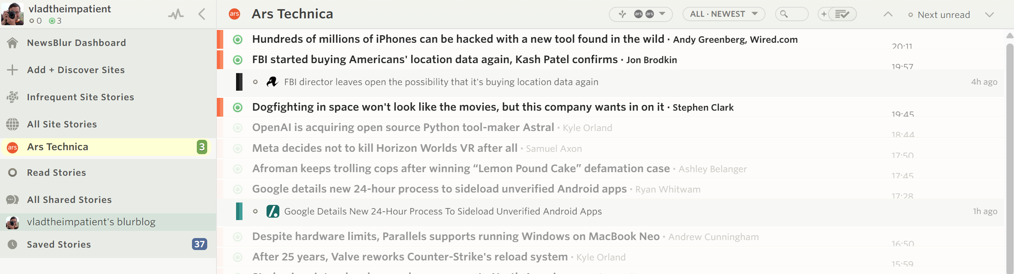The width and height of the screenshot is (1014, 274).
Task: Click the All Shared Stories speech bubble icon
Action: [x=12, y=200]
